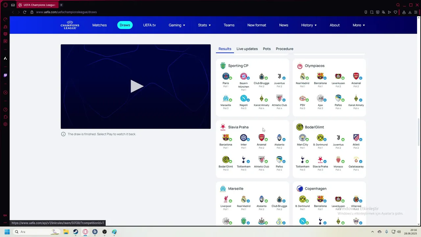Select the Results tab
Viewport: 421px width, 237px height.
tap(225, 49)
